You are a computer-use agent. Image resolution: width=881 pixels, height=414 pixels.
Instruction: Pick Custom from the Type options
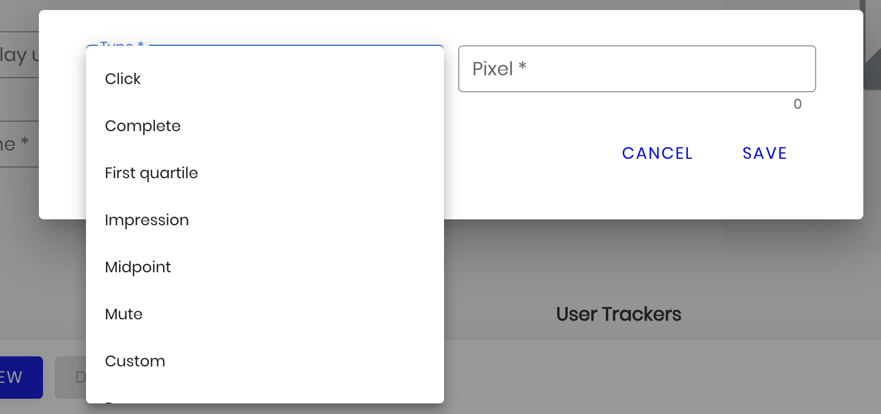(x=135, y=361)
